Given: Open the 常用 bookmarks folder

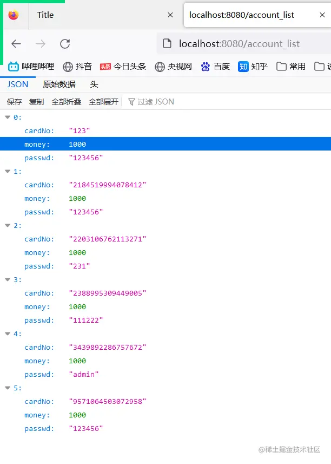Looking at the screenshot, I should click(x=291, y=67).
